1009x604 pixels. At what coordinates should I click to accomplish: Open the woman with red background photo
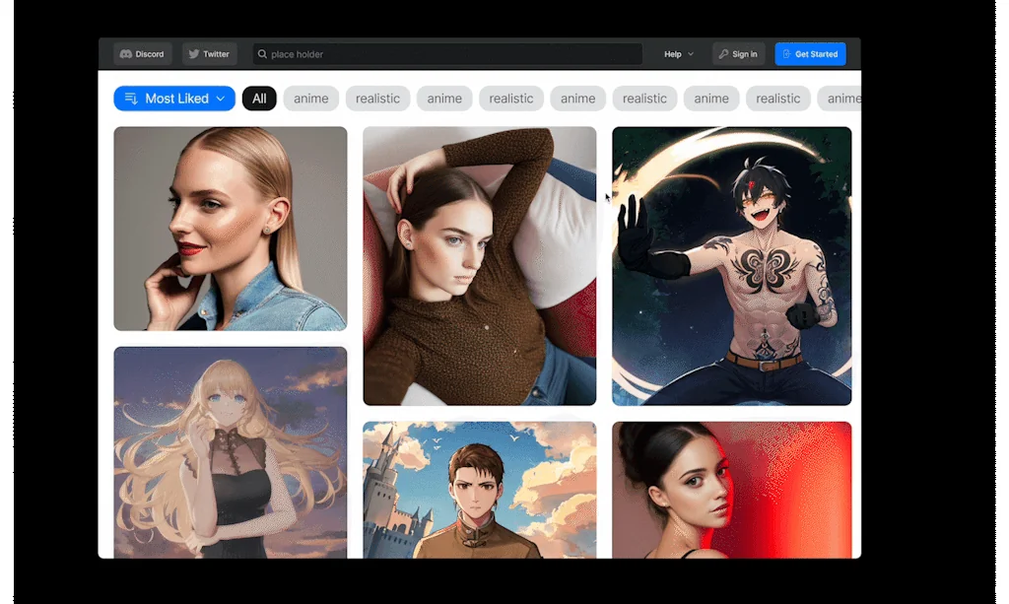731,490
